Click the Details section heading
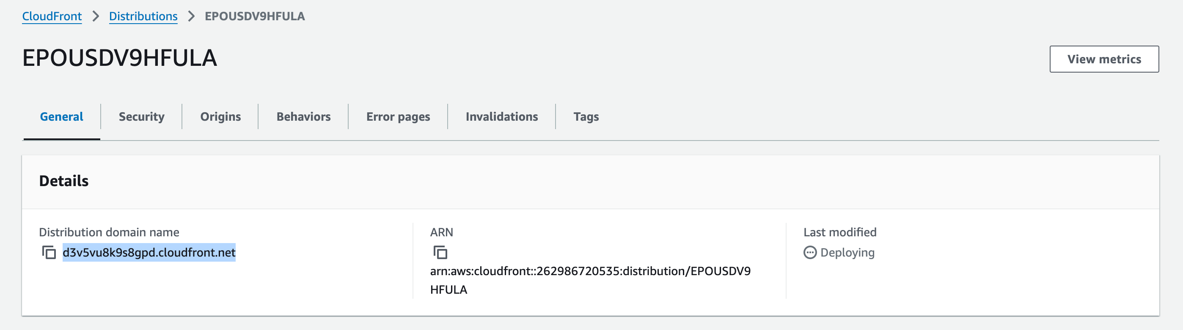 [64, 181]
